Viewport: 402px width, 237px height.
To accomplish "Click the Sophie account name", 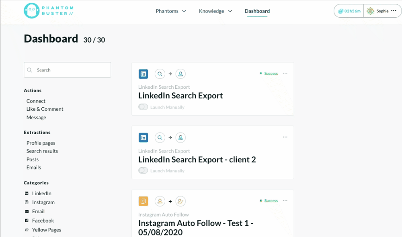I will [x=383, y=11].
